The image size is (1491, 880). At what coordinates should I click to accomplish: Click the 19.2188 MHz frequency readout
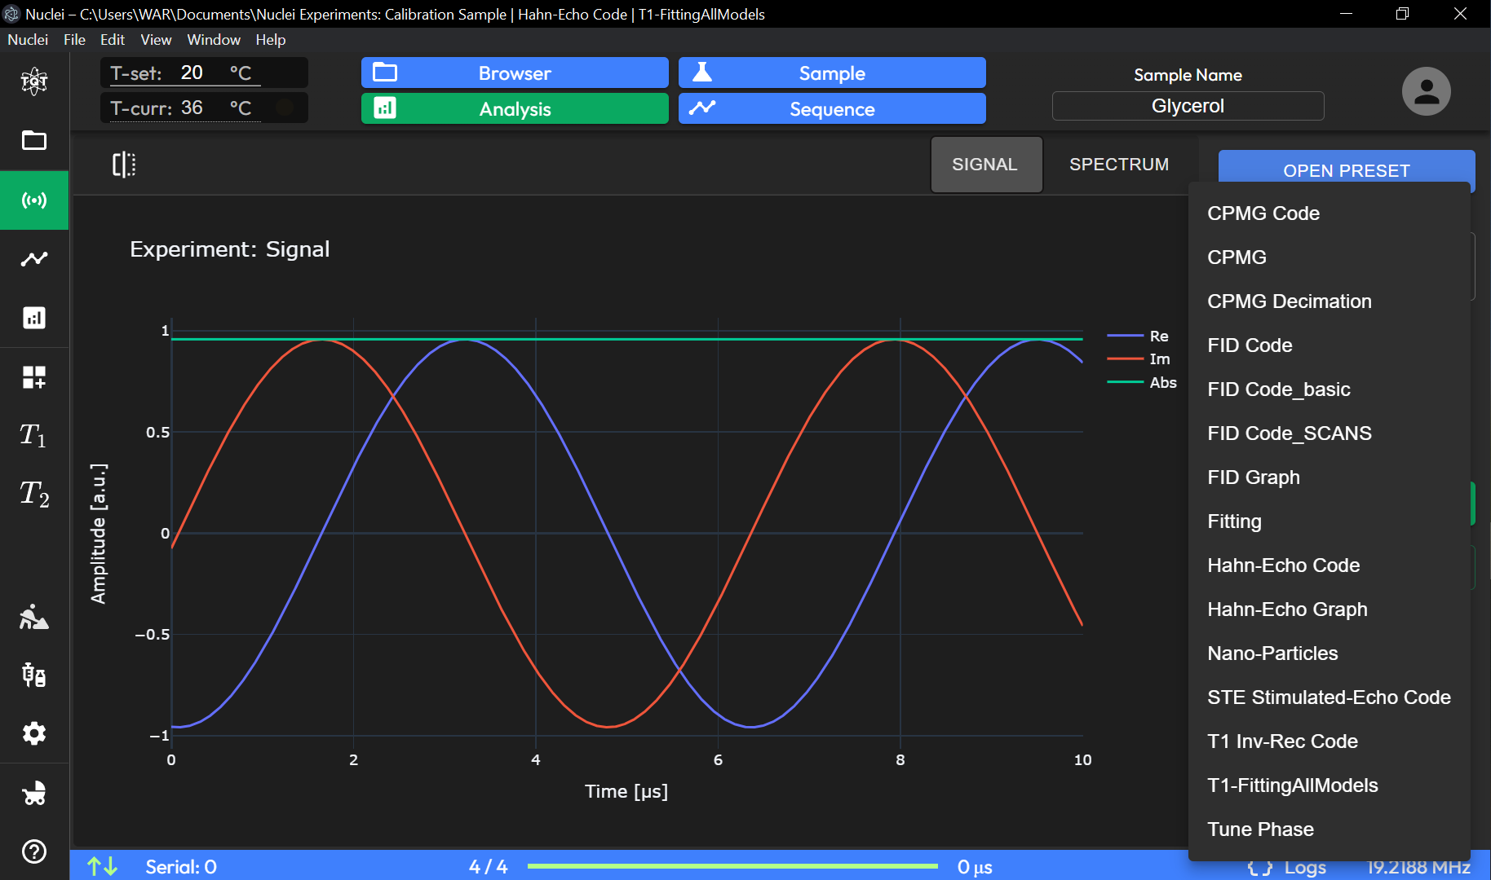tap(1418, 867)
